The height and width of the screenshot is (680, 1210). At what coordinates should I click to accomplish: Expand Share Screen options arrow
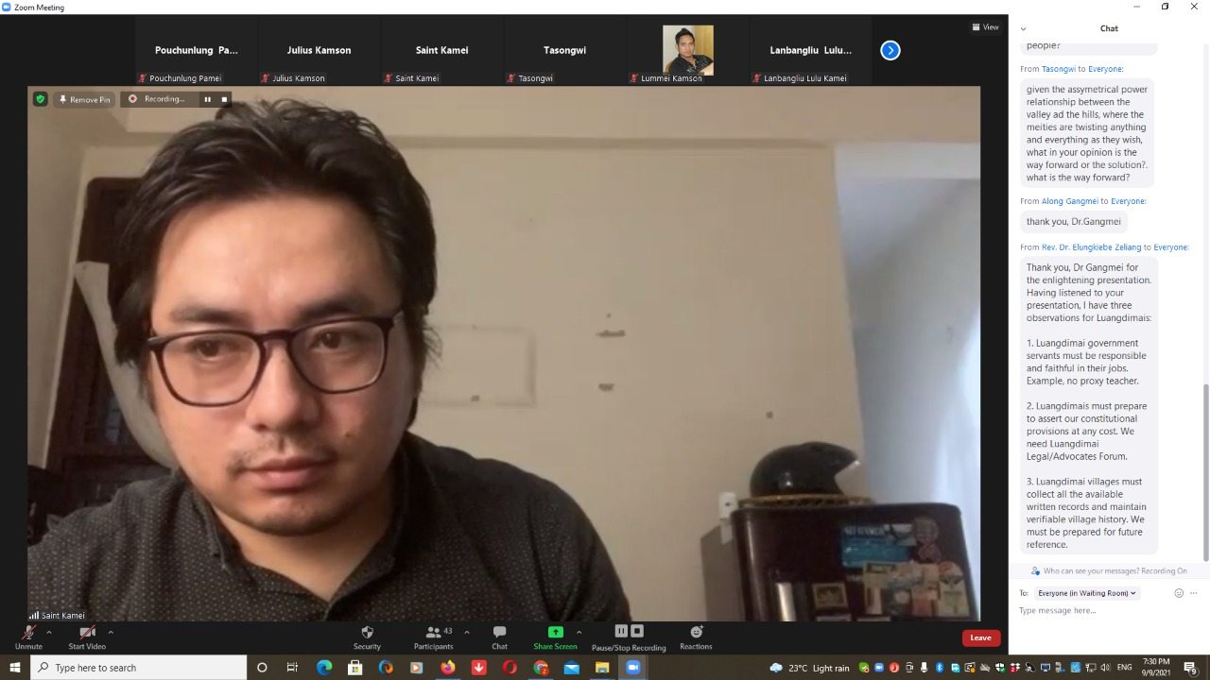pos(579,632)
